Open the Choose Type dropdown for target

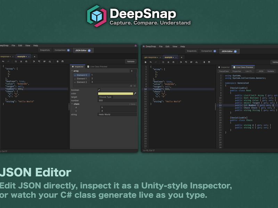[105, 97]
